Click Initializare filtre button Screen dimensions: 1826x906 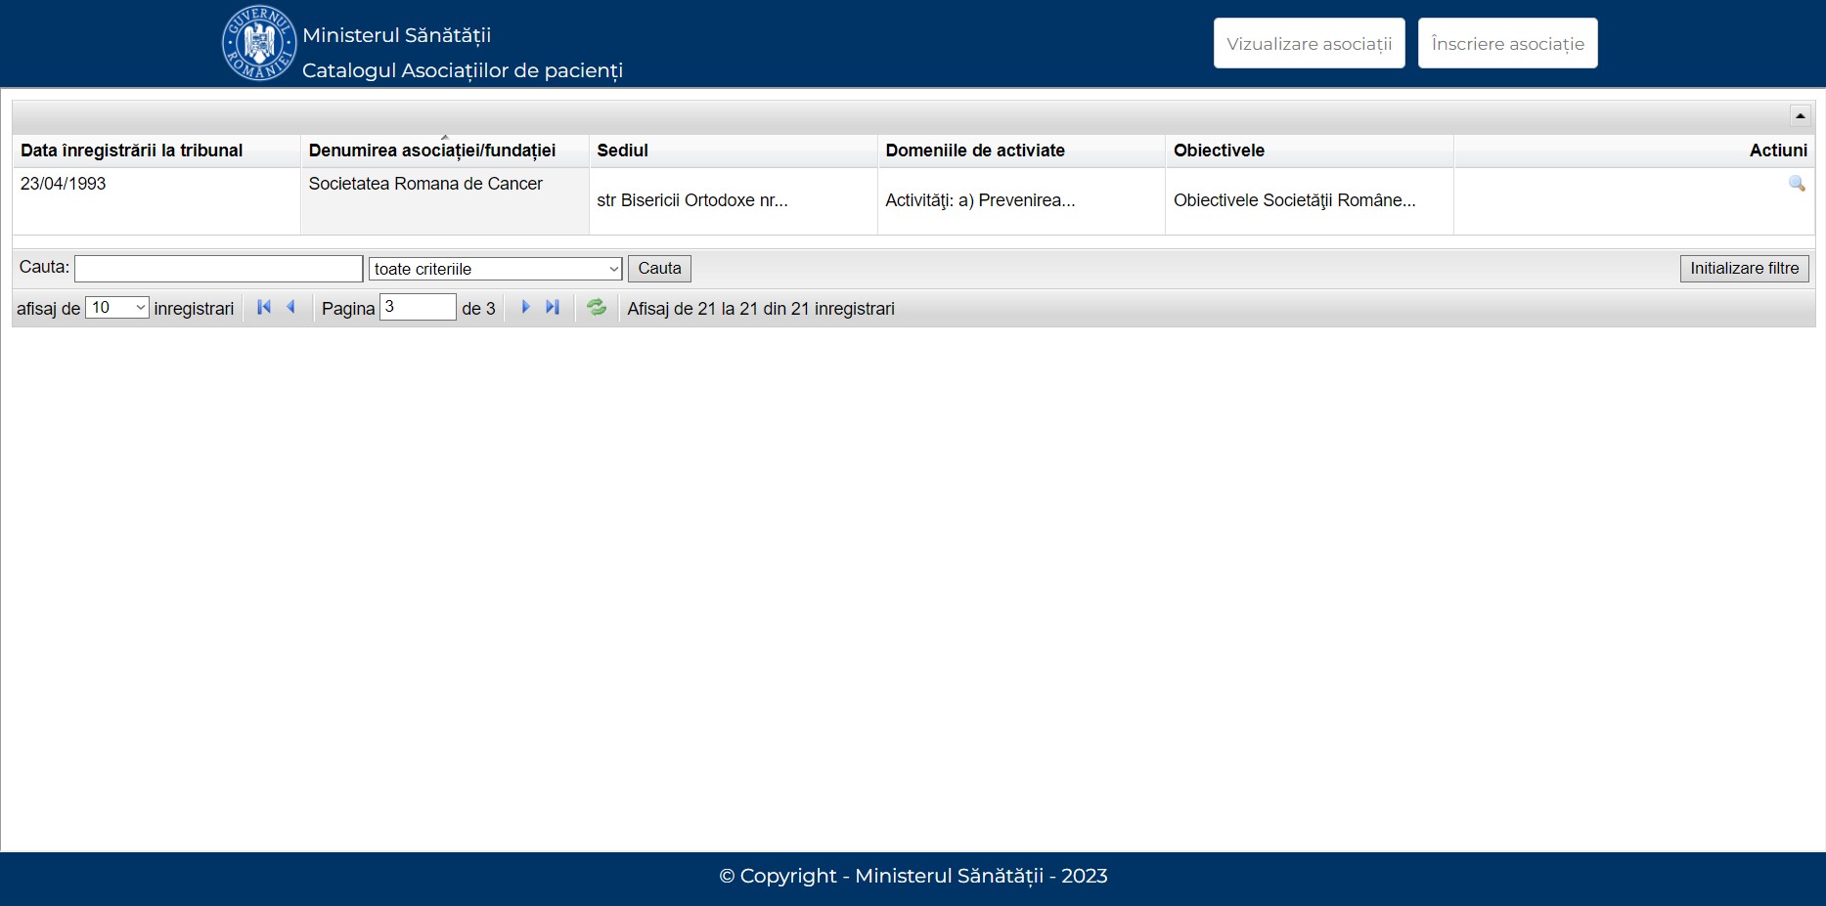[1744, 269]
